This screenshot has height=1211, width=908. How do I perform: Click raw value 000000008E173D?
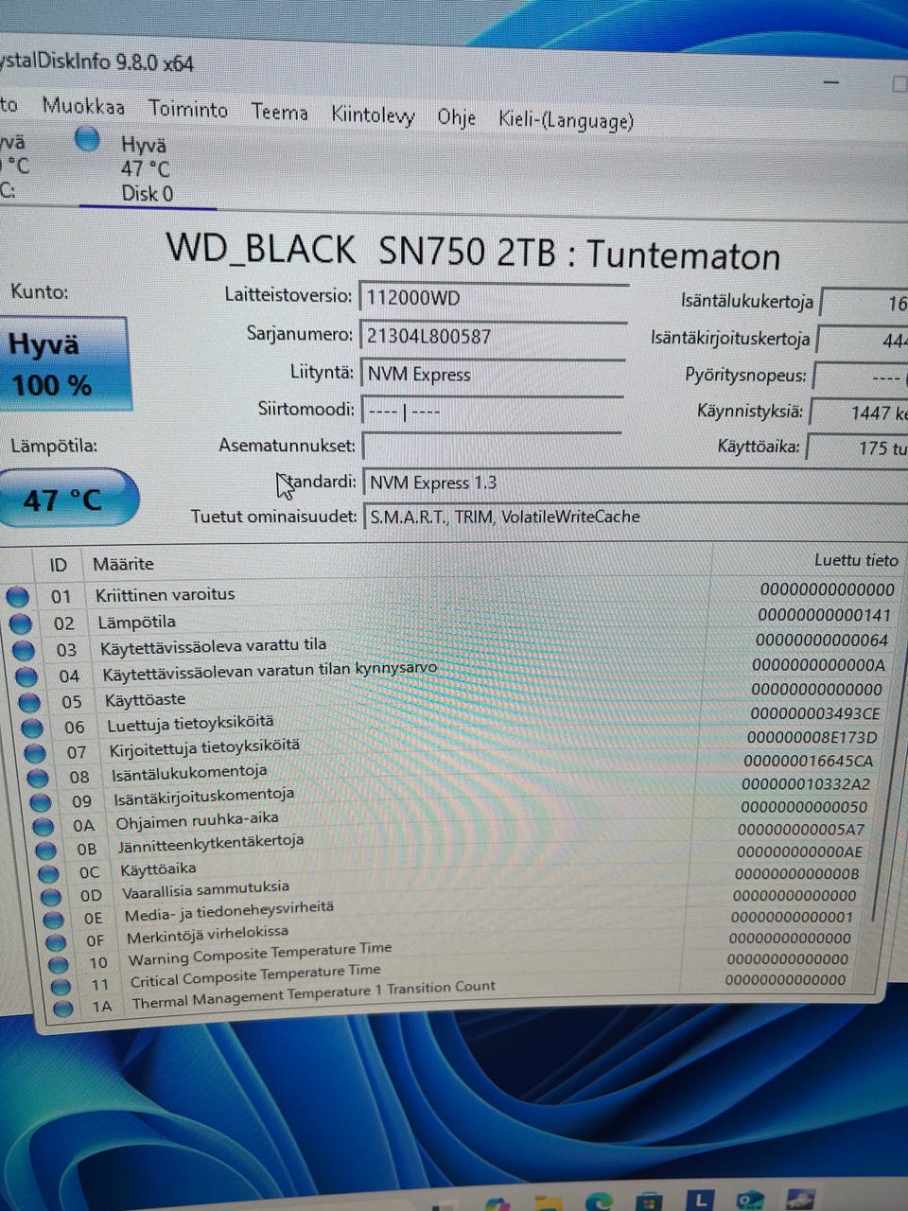point(812,737)
